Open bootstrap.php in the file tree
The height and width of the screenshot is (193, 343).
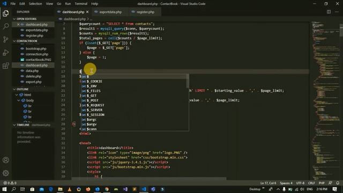[x=33, y=49]
